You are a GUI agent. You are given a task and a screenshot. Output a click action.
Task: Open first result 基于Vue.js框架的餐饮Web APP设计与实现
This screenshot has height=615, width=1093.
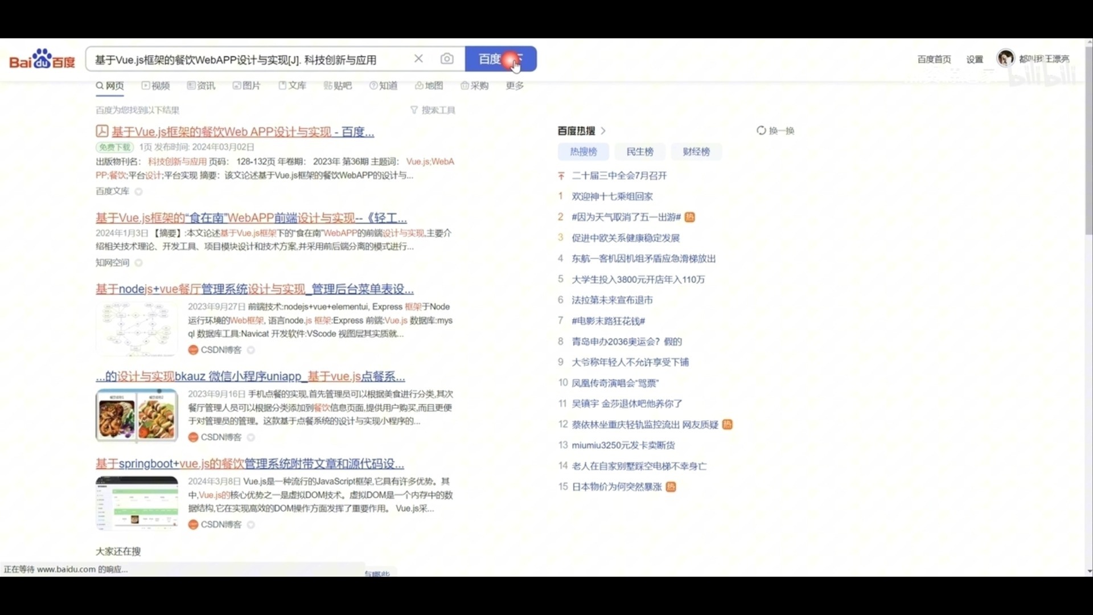[243, 132]
